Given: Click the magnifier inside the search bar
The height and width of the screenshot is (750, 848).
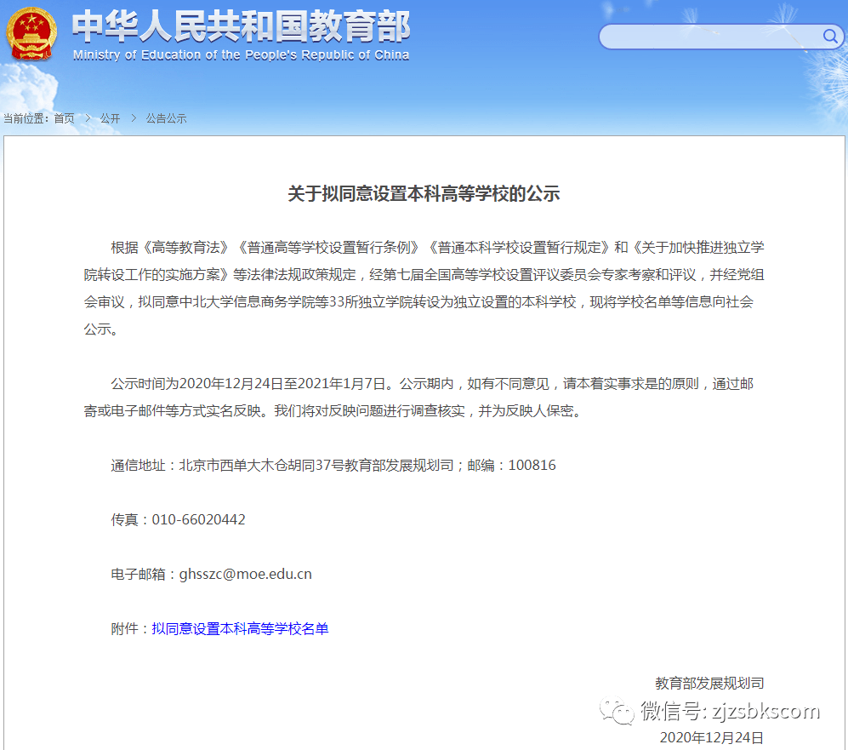Looking at the screenshot, I should [829, 37].
